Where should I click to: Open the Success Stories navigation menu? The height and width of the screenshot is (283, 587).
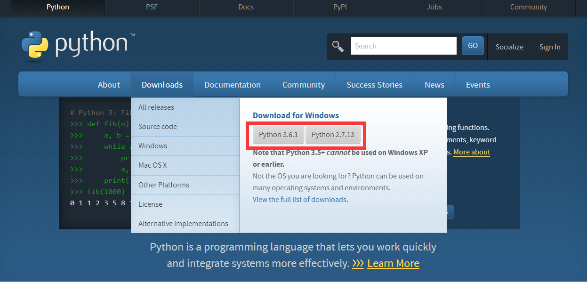[374, 85]
